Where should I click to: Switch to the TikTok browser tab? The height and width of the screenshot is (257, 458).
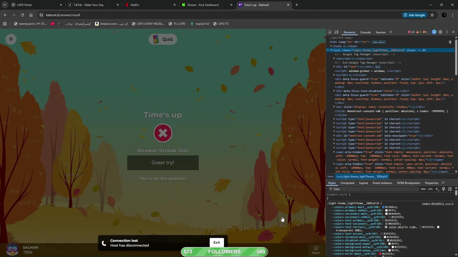pos(93,5)
